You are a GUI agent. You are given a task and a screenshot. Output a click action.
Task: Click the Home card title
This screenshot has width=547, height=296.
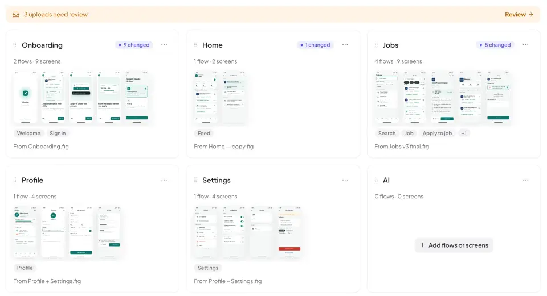click(212, 45)
